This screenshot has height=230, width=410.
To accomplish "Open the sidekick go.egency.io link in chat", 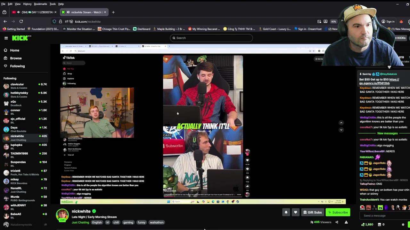I will (x=379, y=81).
